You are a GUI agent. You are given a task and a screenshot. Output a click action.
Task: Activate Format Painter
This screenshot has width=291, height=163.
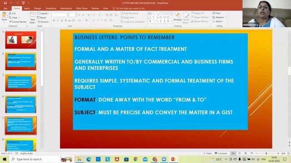point(18,22)
